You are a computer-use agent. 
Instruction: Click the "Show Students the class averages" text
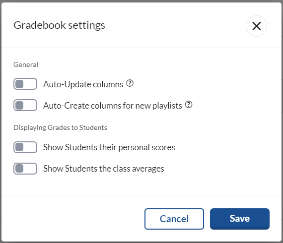(x=104, y=169)
